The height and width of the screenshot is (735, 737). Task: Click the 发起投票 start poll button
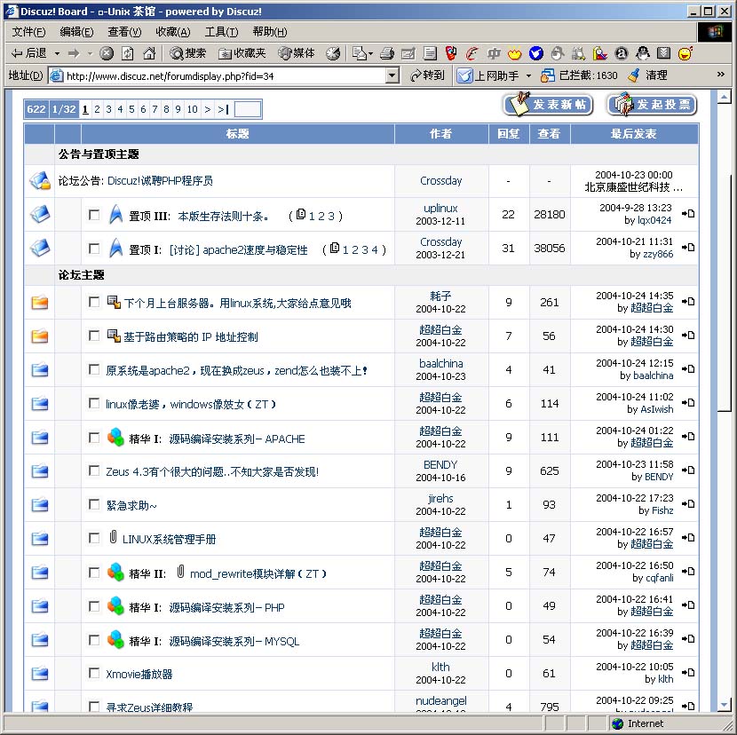652,105
